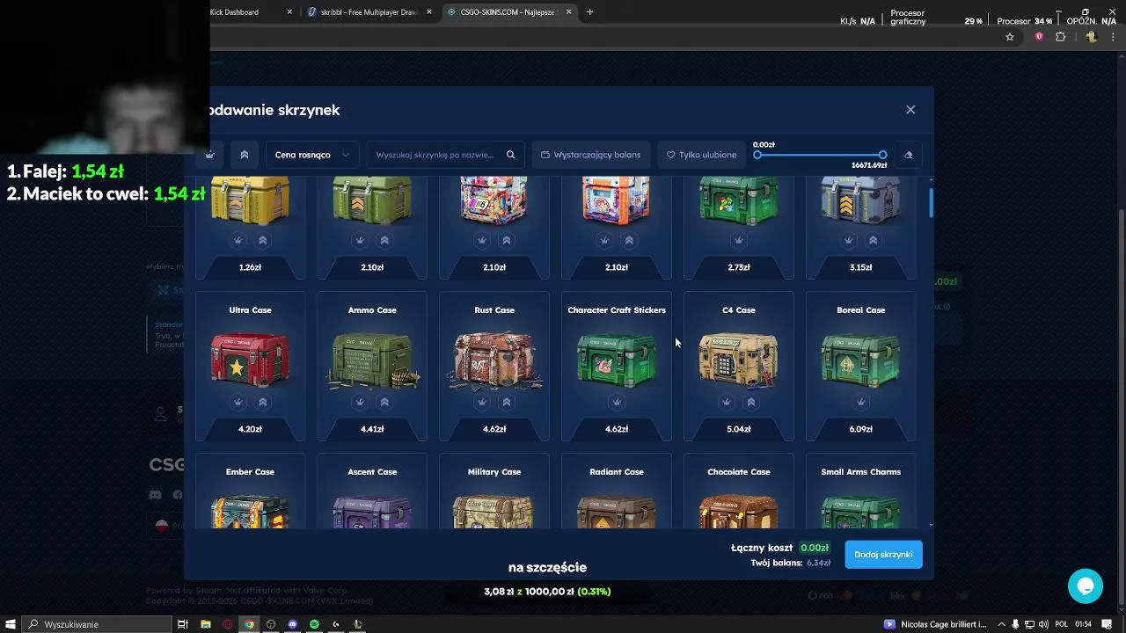Click the price range slider track
1126x633 pixels.
pyautogui.click(x=820, y=155)
